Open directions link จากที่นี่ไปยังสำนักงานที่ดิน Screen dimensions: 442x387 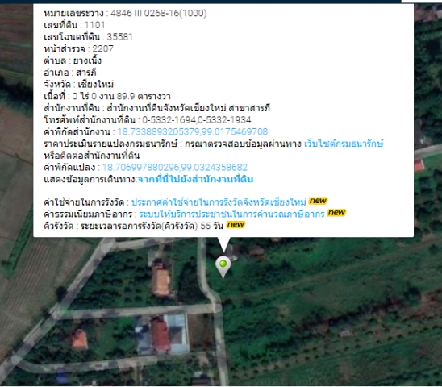coord(195,179)
